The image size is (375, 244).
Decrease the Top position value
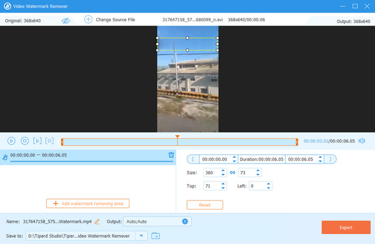(x=223, y=188)
